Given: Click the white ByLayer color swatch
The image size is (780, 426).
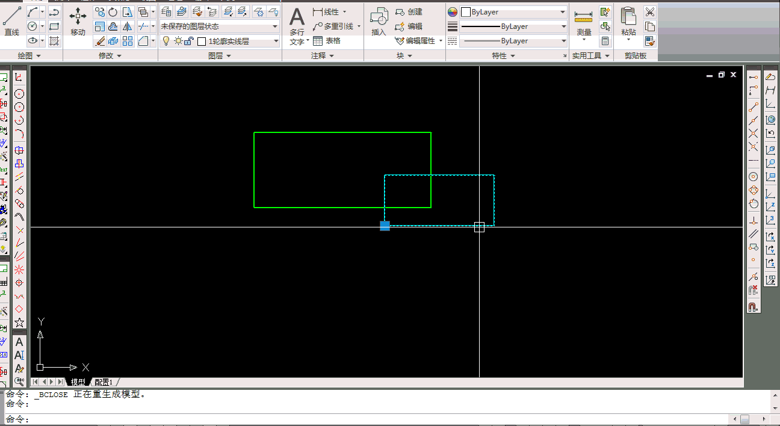Looking at the screenshot, I should tap(466, 12).
